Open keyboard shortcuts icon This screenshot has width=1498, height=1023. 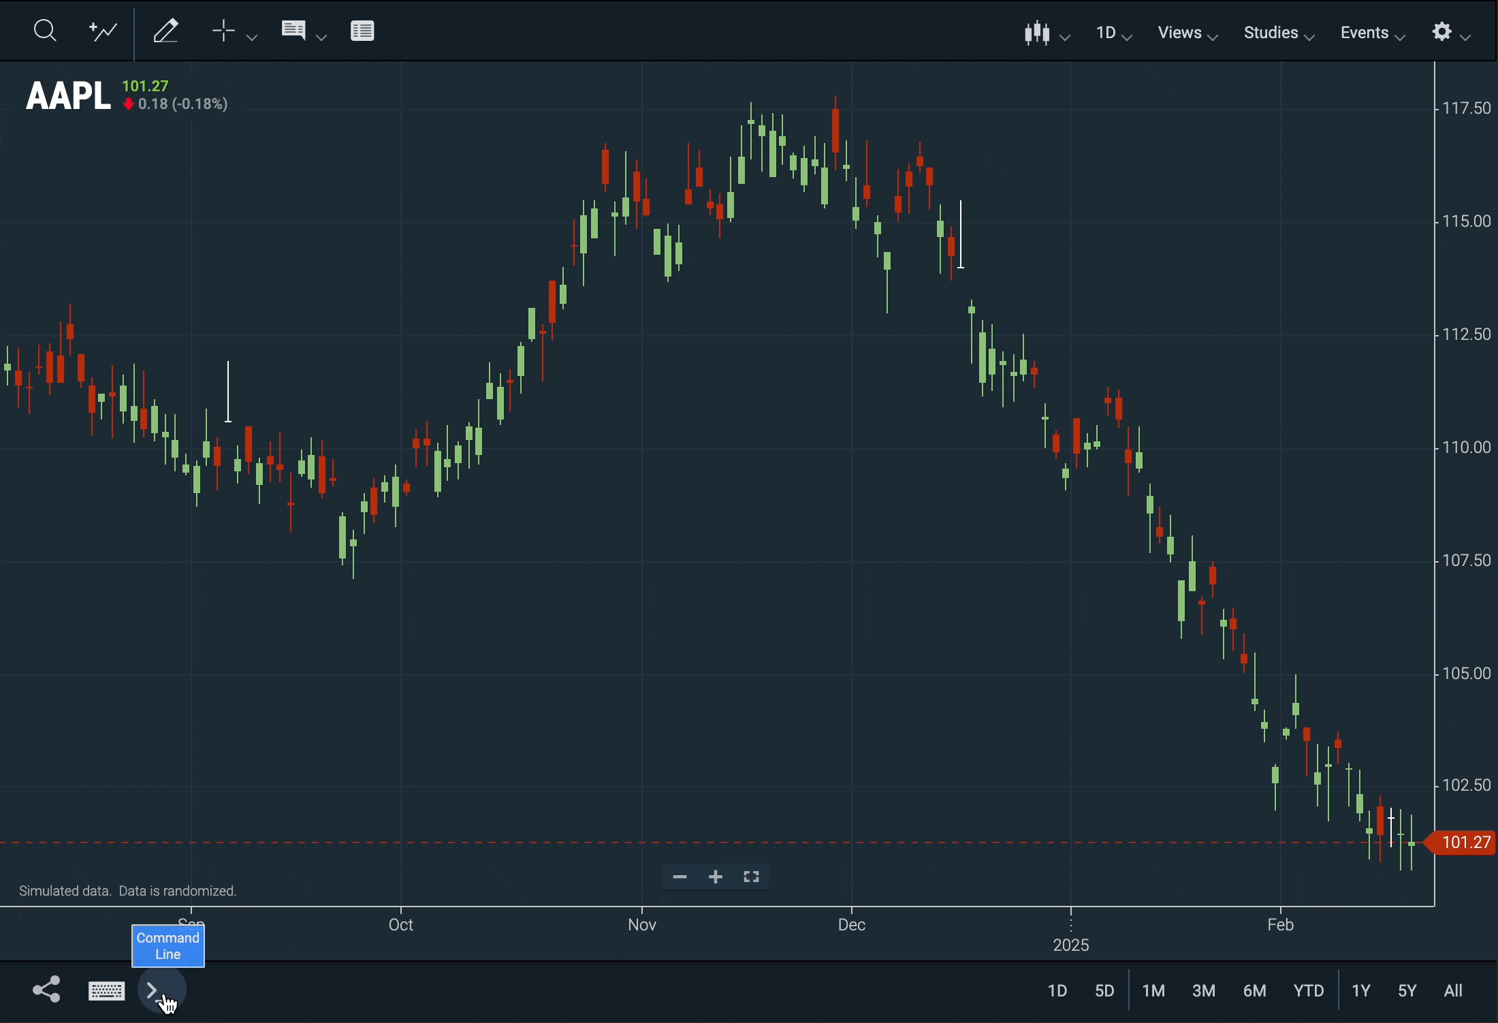coord(106,991)
